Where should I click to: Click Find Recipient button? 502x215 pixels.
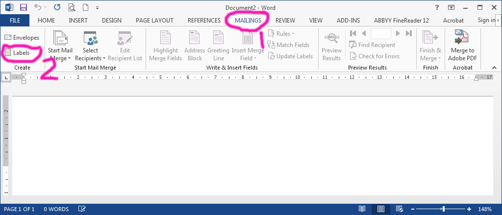click(372, 45)
